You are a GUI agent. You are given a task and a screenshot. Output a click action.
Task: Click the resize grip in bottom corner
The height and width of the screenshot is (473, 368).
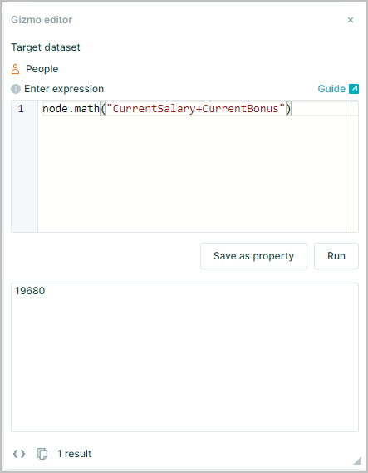click(357, 461)
